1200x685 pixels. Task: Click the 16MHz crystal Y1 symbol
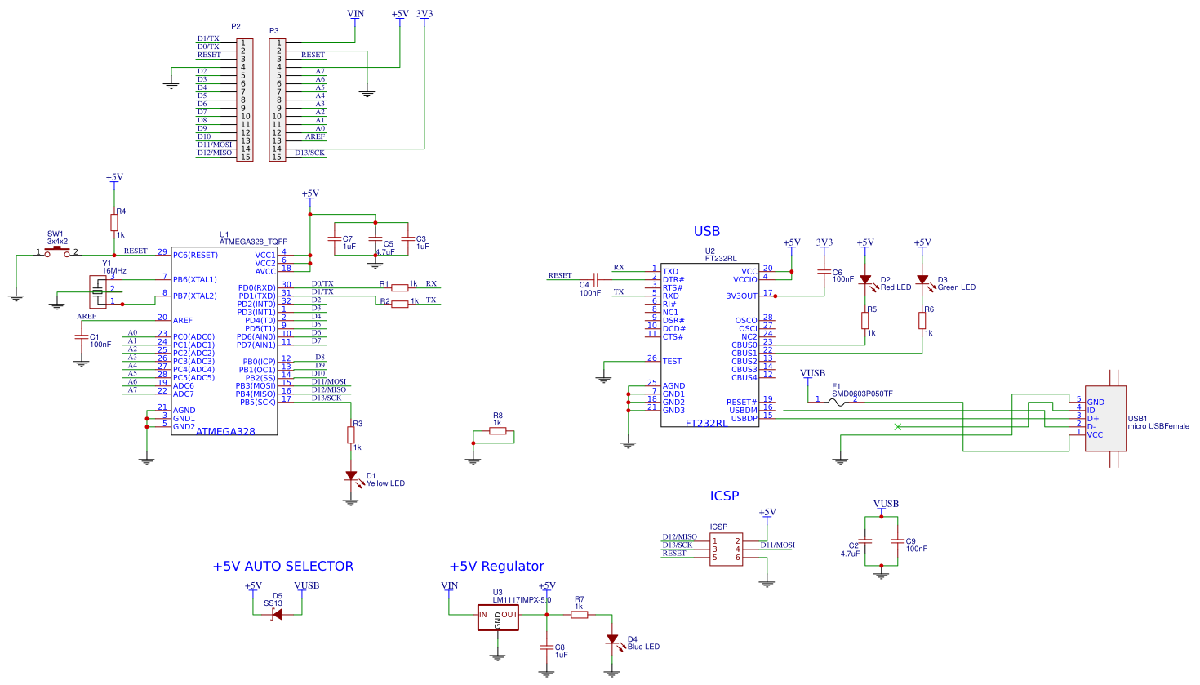[x=98, y=291]
